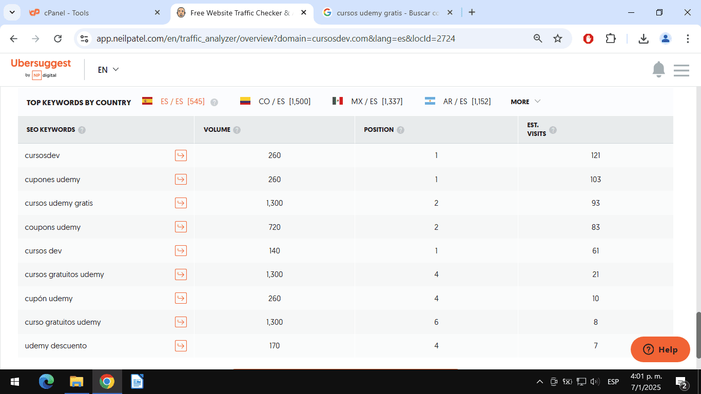Click the Ubersuggest logo
This screenshot has width=701, height=394.
tap(41, 68)
